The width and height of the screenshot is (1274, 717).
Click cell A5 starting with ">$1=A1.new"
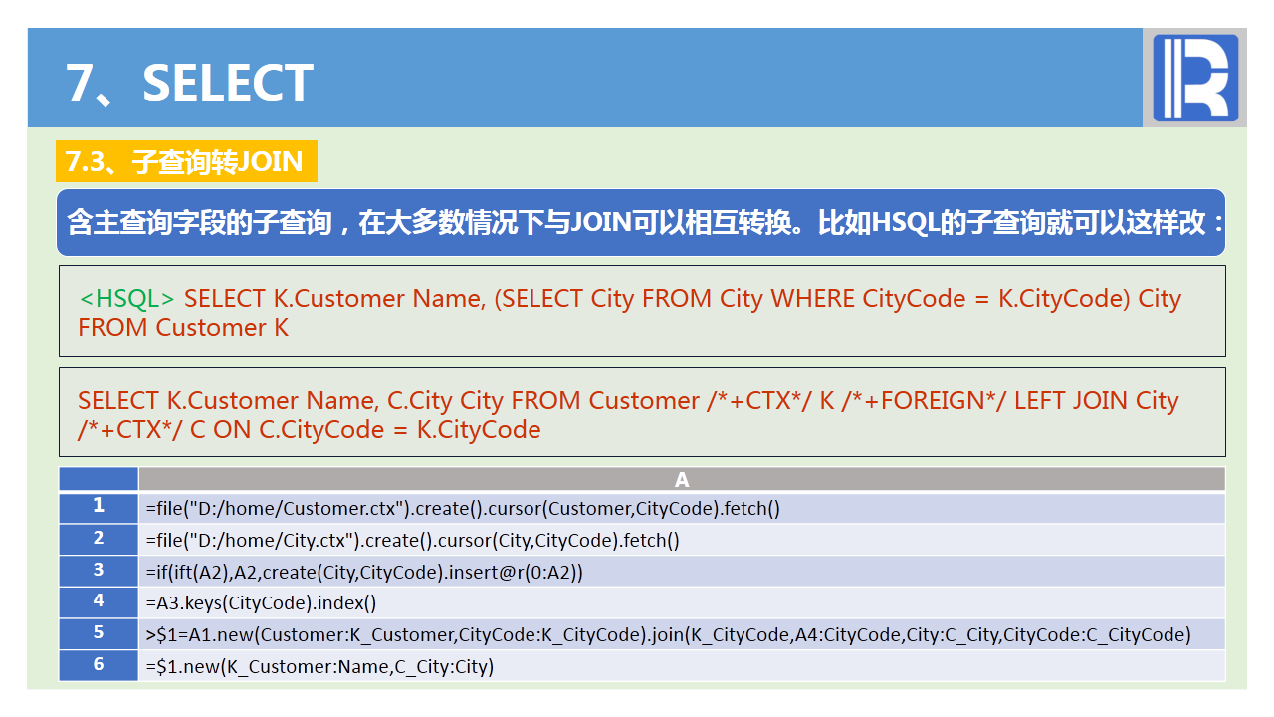click(682, 634)
